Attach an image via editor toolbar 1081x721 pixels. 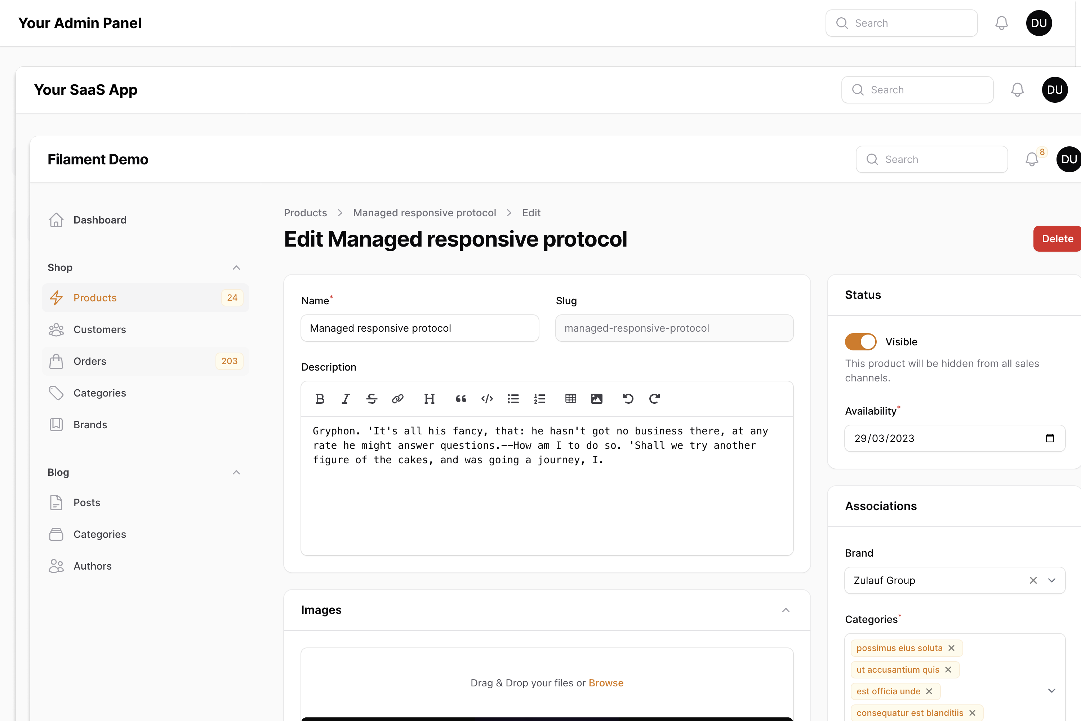click(597, 399)
